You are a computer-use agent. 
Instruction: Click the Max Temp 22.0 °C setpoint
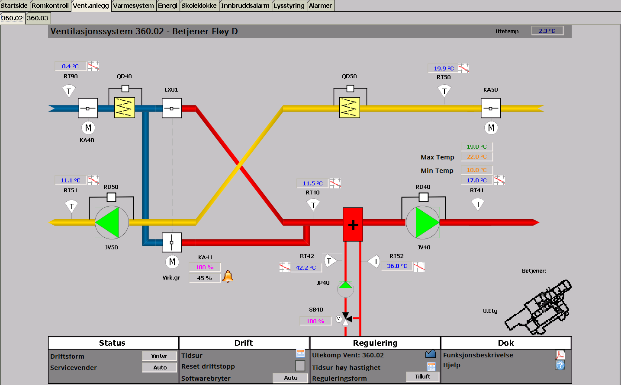[x=477, y=157]
